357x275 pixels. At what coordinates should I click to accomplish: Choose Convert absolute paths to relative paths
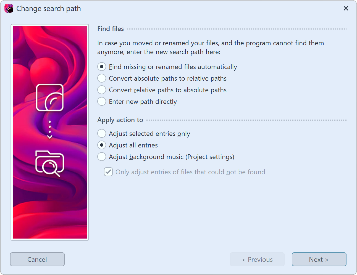click(102, 78)
